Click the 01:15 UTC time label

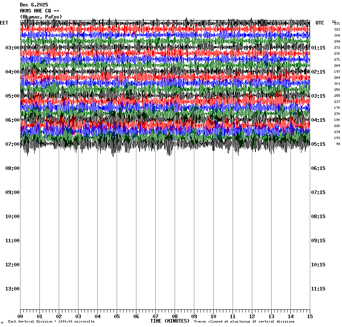(318, 48)
